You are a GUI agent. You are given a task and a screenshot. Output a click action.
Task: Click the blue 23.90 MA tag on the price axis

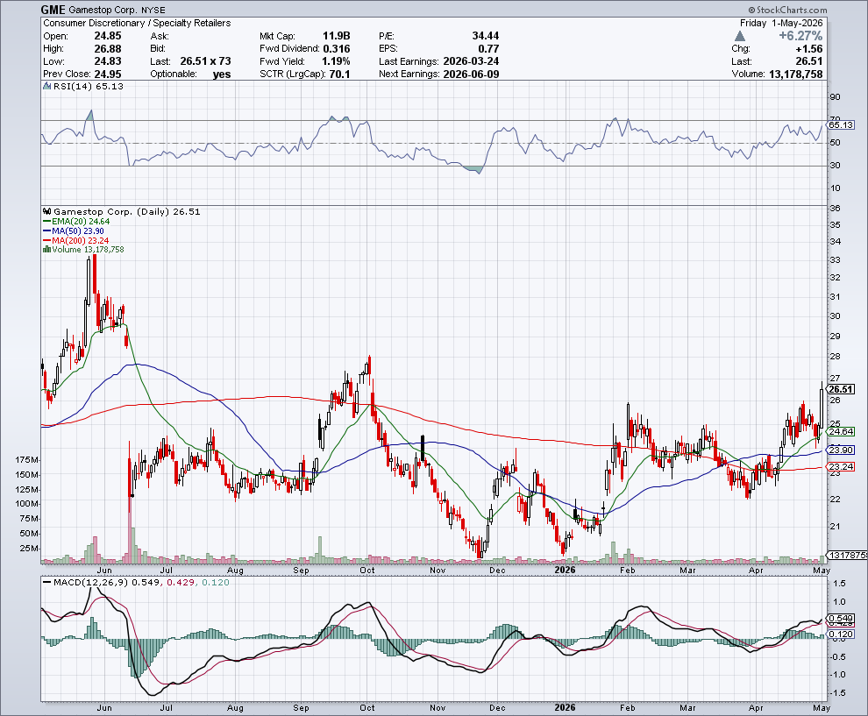coord(842,450)
